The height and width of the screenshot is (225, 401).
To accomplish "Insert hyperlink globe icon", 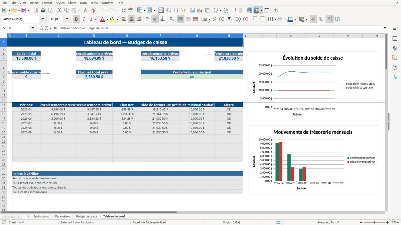I will pyautogui.click(x=226, y=10).
